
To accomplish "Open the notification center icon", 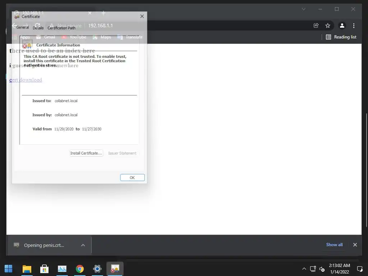I will [360, 269].
